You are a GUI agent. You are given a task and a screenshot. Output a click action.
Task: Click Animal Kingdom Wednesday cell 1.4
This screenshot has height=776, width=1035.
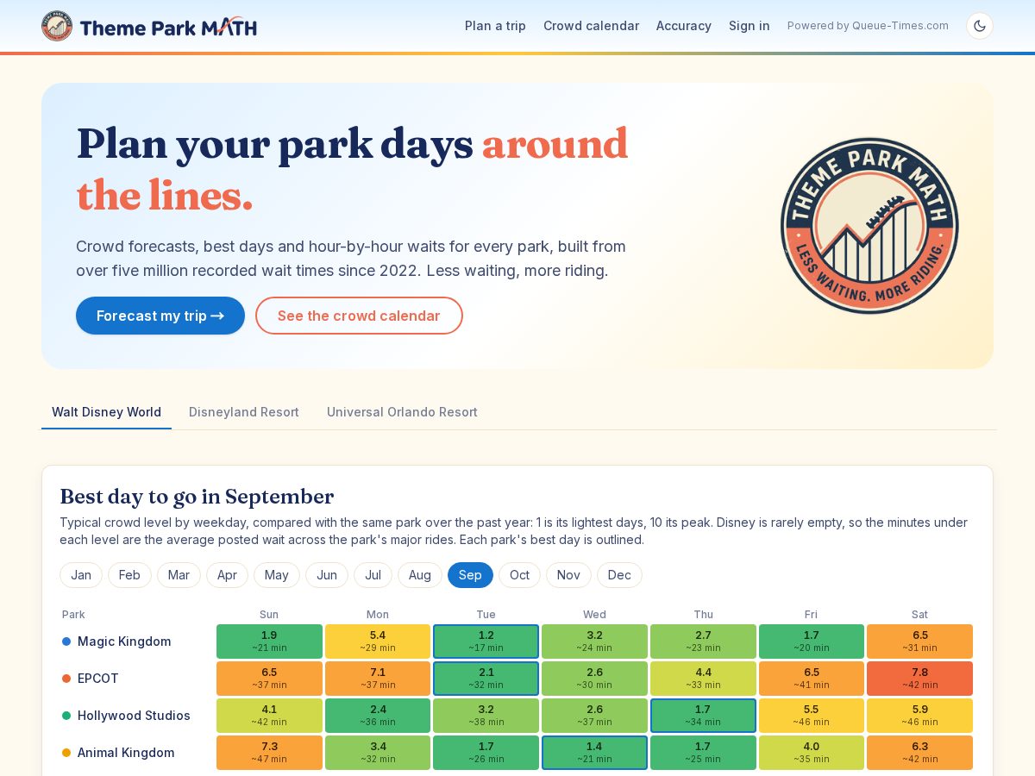594,753
